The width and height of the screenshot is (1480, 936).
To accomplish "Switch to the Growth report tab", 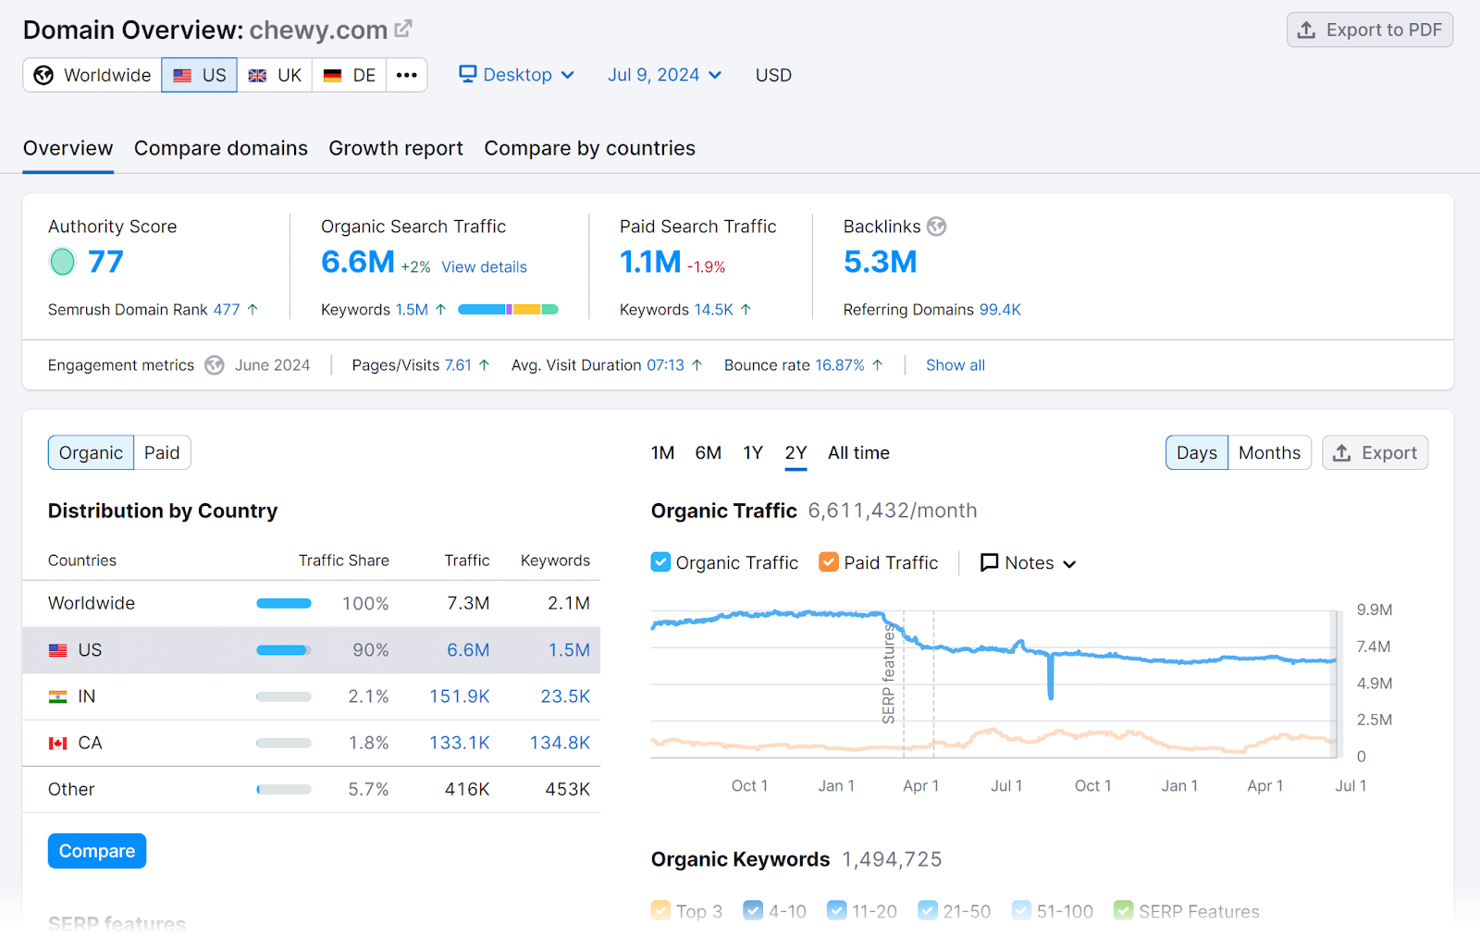I will pyautogui.click(x=396, y=148).
